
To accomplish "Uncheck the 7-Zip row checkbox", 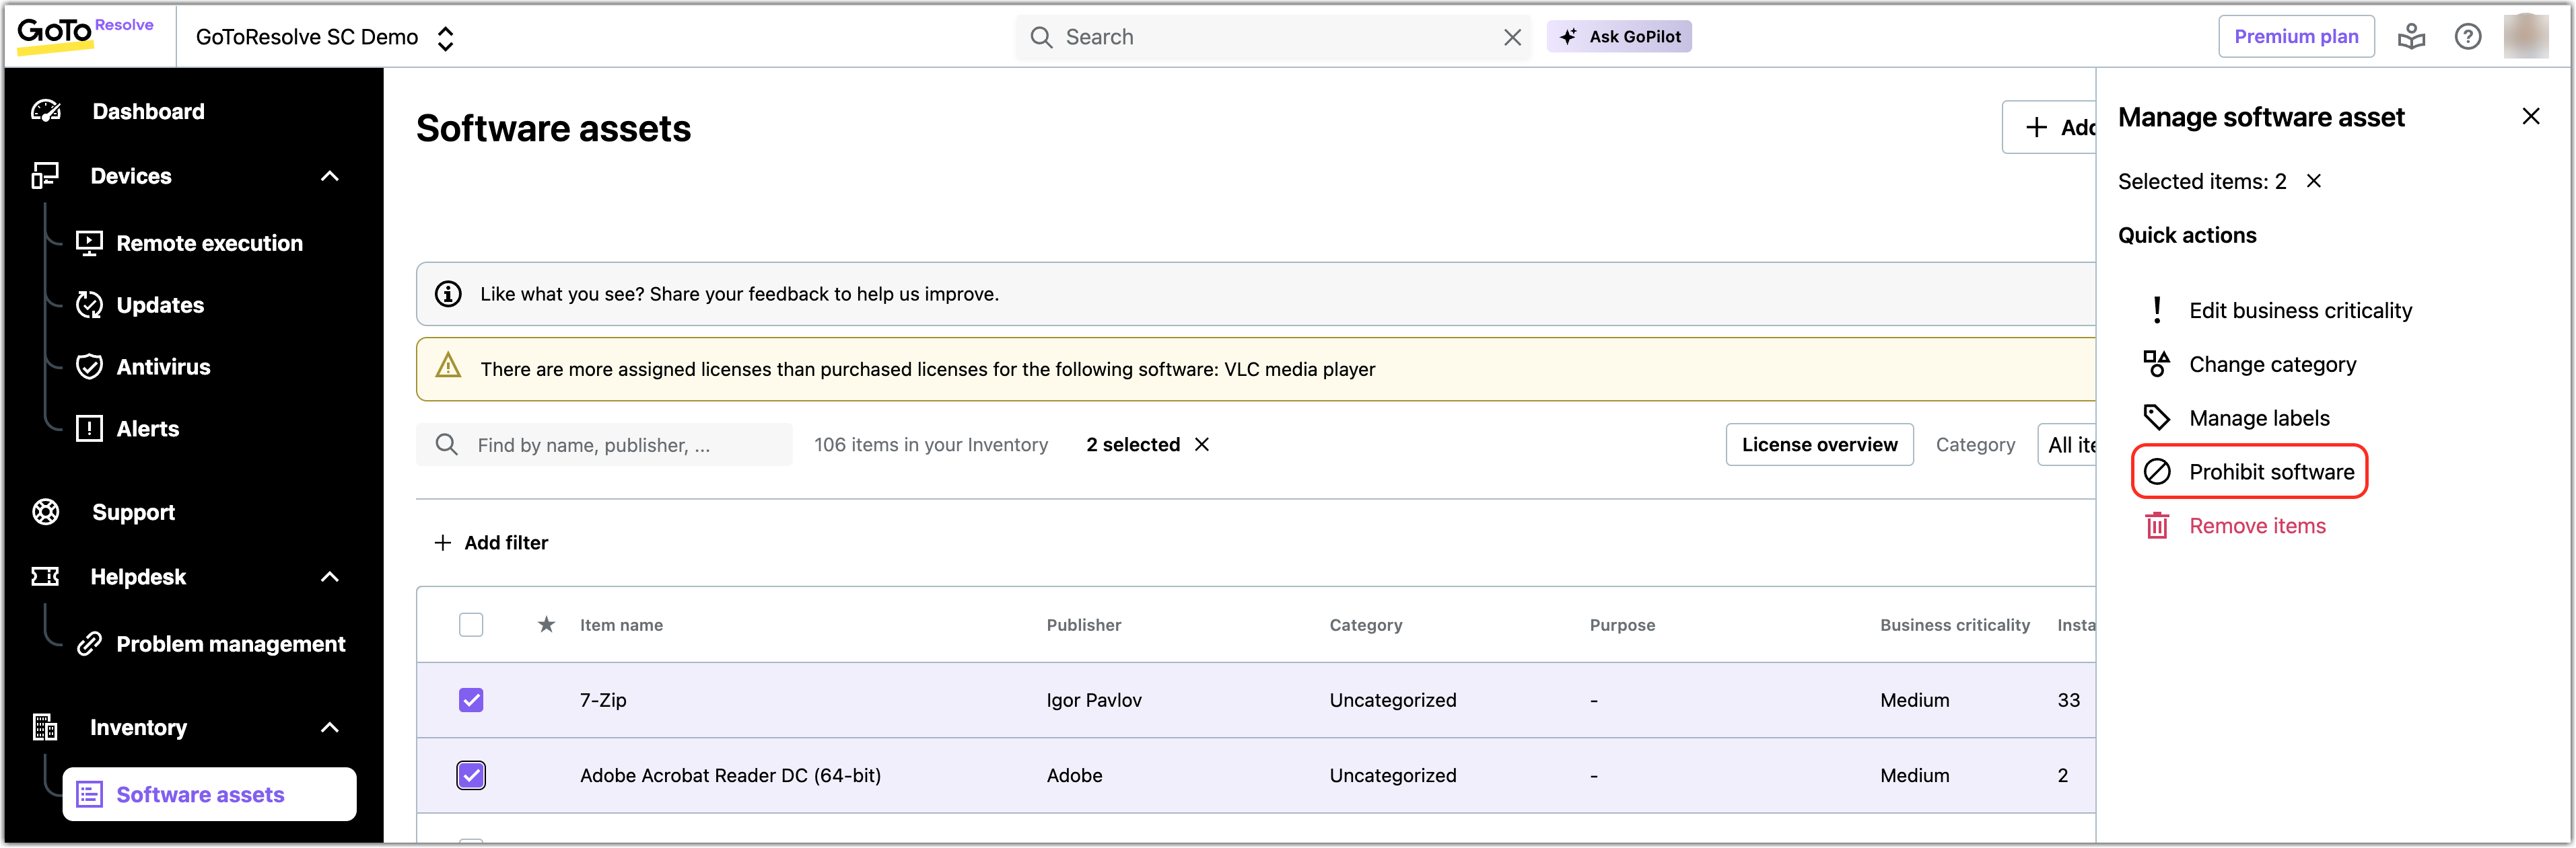I will (471, 700).
